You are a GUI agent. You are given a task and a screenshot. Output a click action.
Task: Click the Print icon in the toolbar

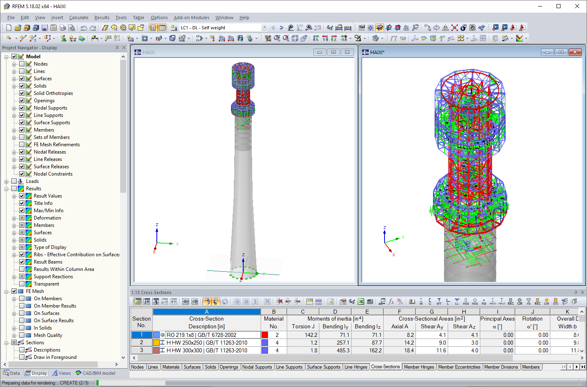(62, 27)
